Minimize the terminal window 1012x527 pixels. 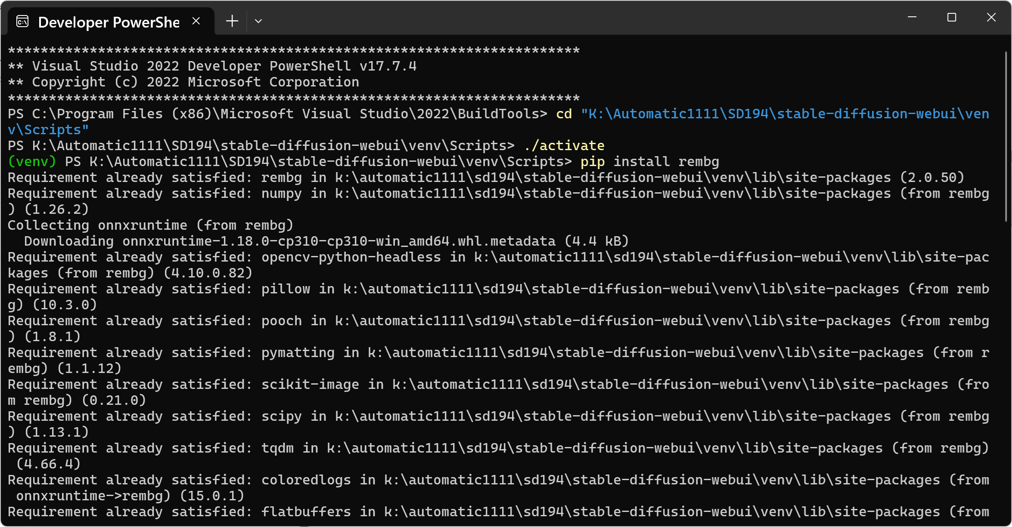click(912, 18)
